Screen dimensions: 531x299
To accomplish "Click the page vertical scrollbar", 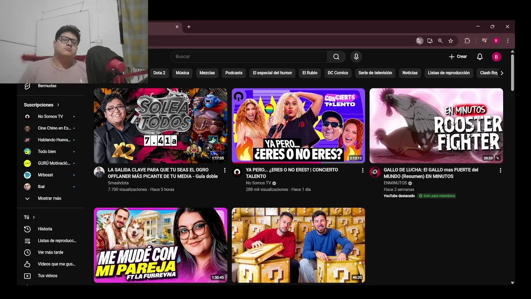I will (512, 73).
